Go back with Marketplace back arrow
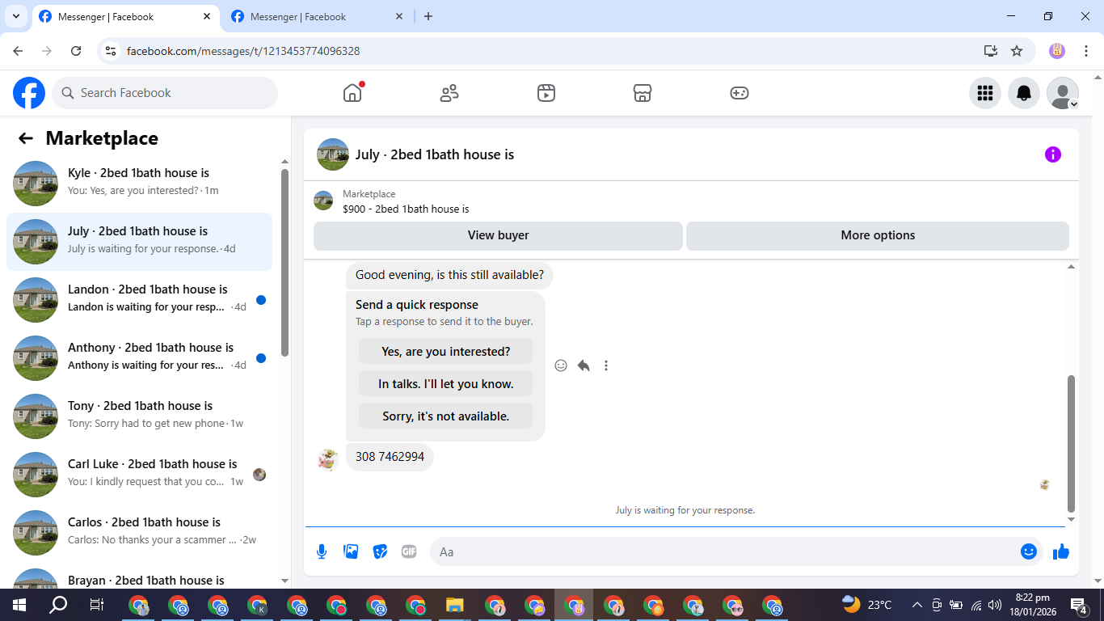 tap(26, 138)
